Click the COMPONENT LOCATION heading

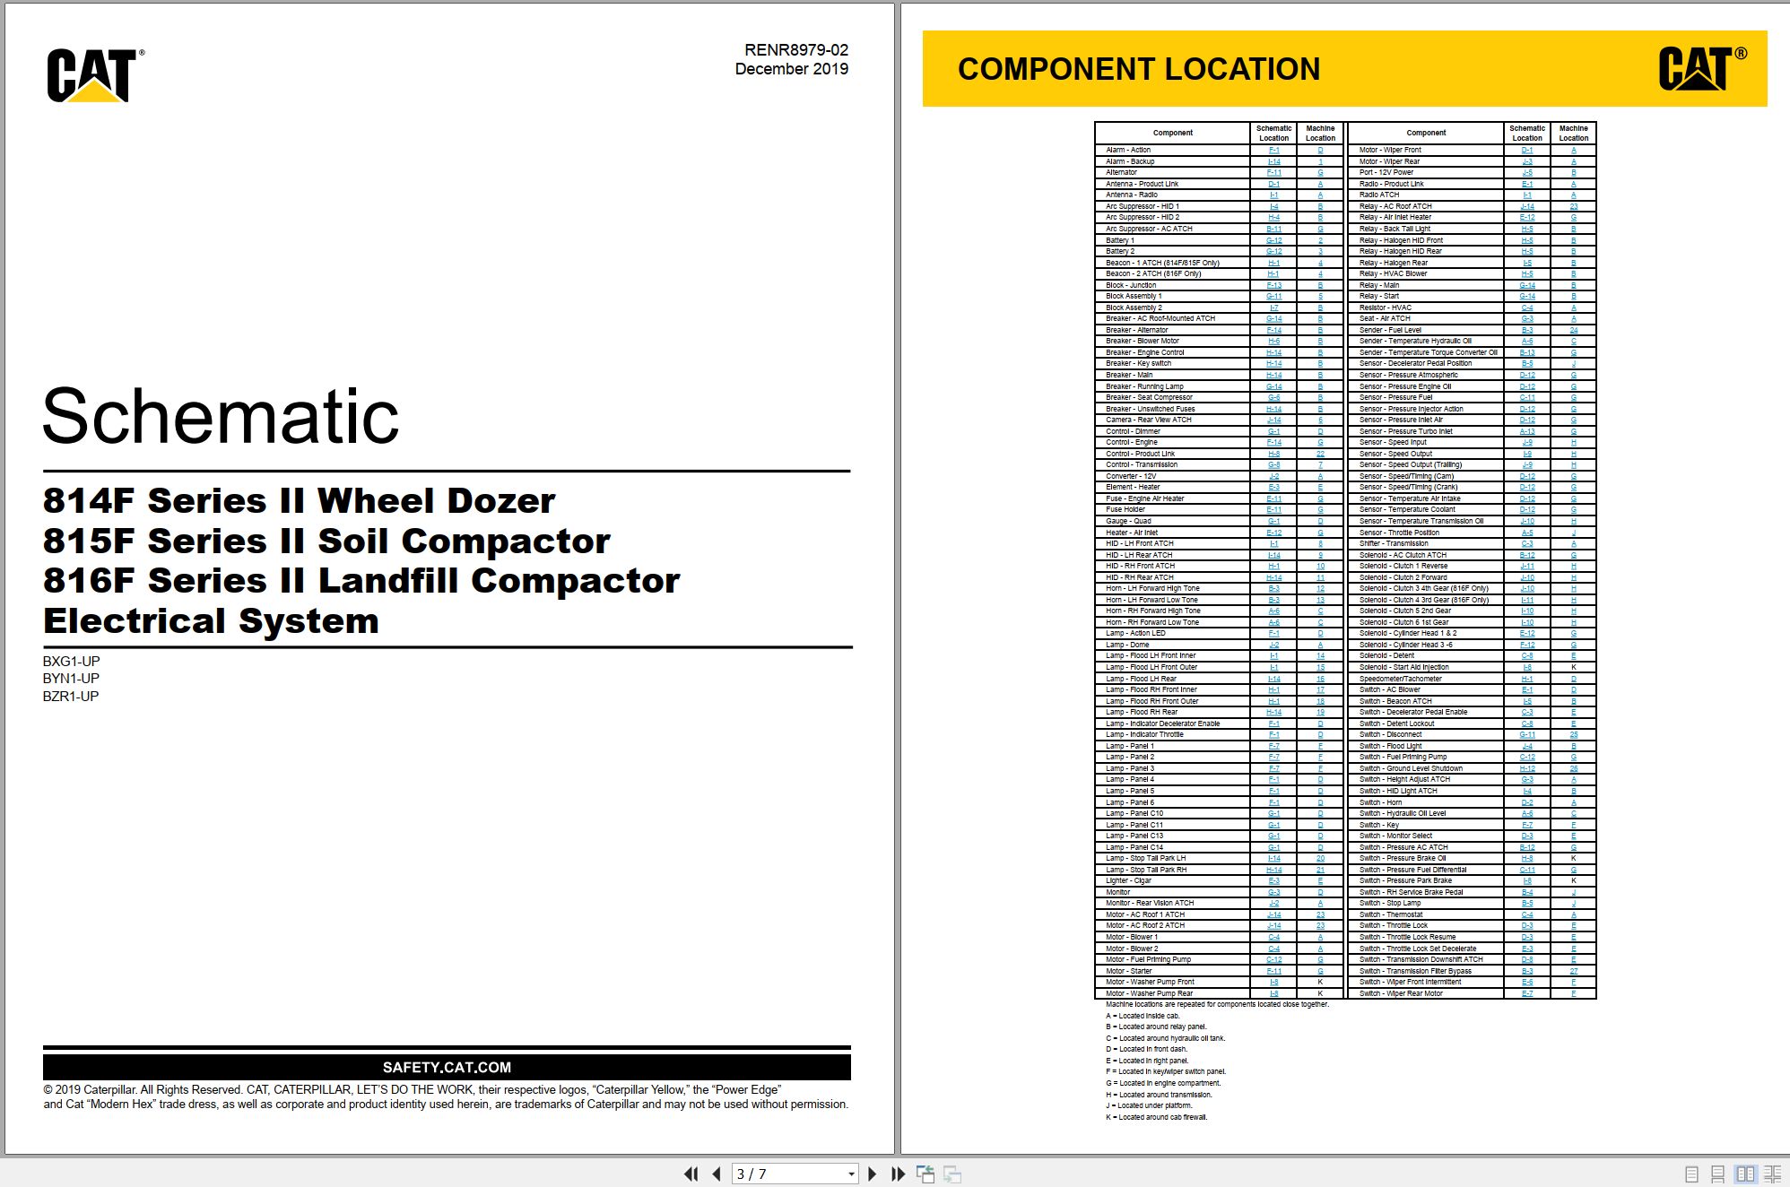pos(1139,69)
